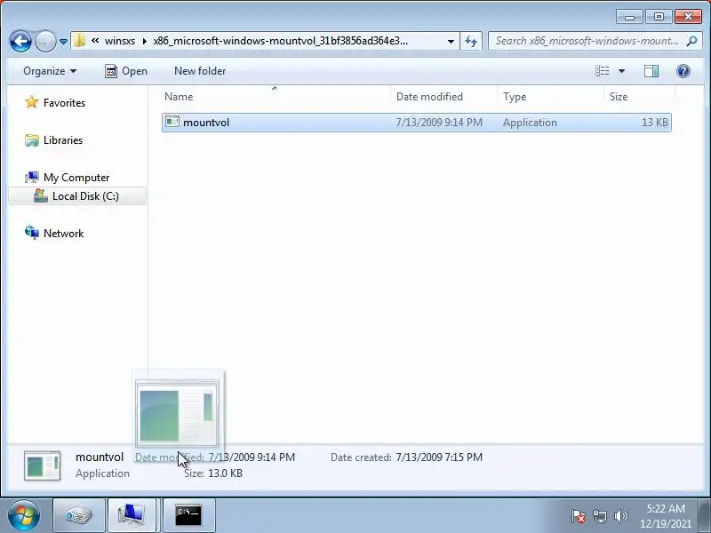Select the winsxs breadcrumb
Image resolution: width=711 pixels, height=533 pixels.
[x=120, y=41]
